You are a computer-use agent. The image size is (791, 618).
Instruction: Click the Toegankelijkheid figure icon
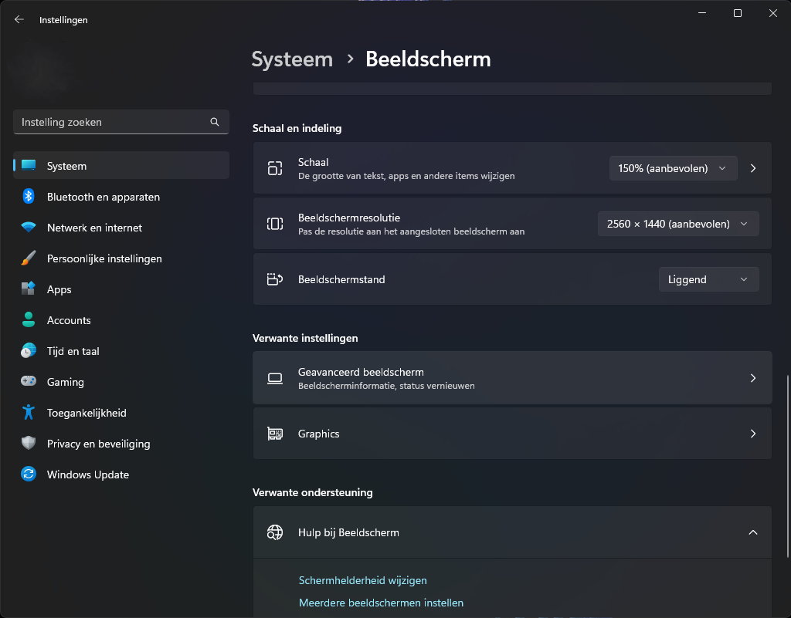tap(29, 412)
